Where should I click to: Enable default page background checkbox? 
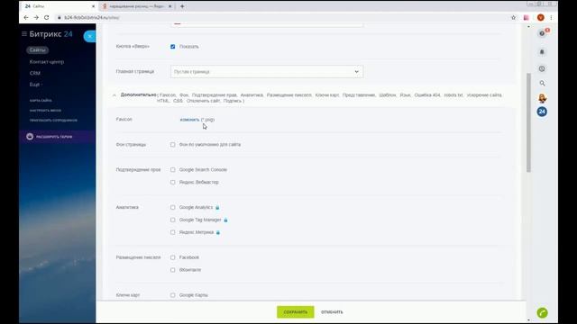click(172, 145)
